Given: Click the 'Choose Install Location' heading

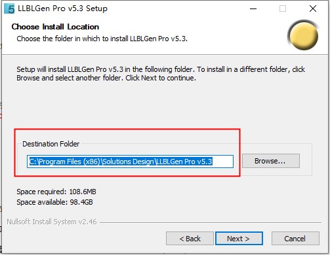Looking at the screenshot, I should 55,27.
